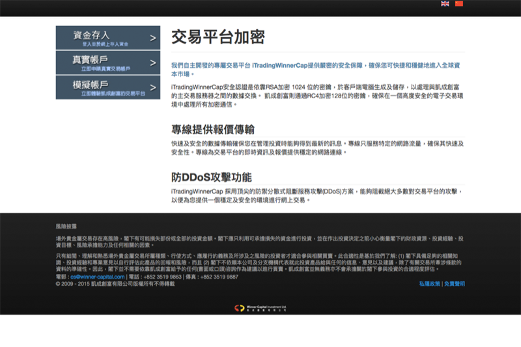Click the arrow chevron on 資金存入
This screenshot has width=521, height=347.
tap(153, 38)
